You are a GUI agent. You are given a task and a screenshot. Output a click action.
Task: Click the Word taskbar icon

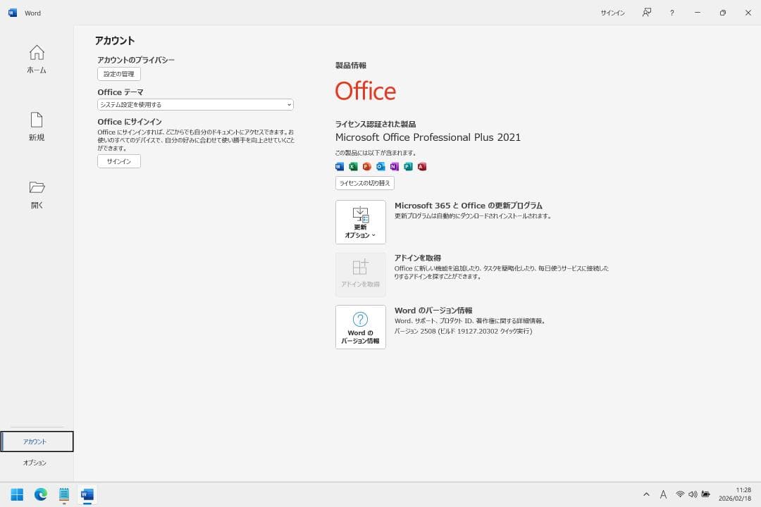87,494
